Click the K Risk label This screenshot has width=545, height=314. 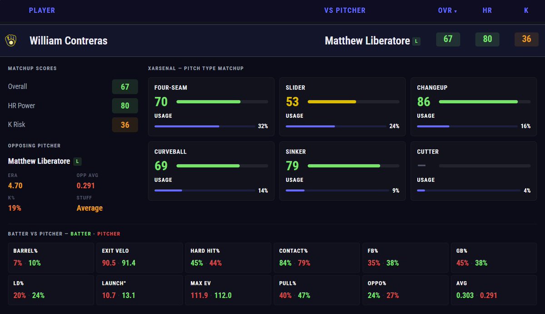click(x=17, y=125)
